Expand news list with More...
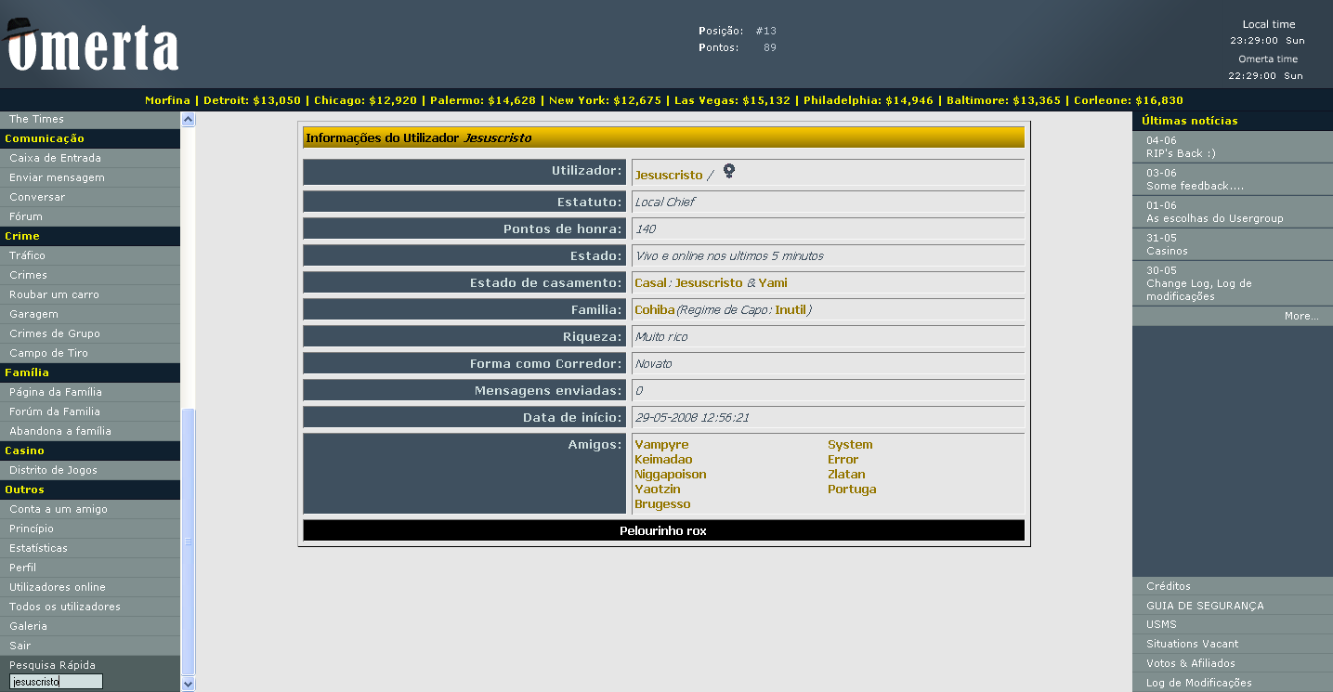 [1301, 317]
